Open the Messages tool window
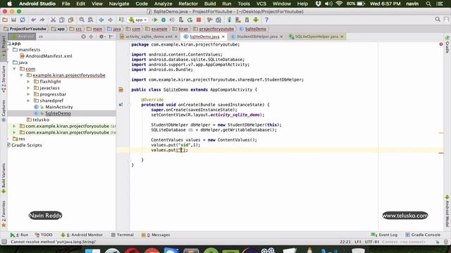Viewport: 451px width, 253px height. pyautogui.click(x=156, y=235)
